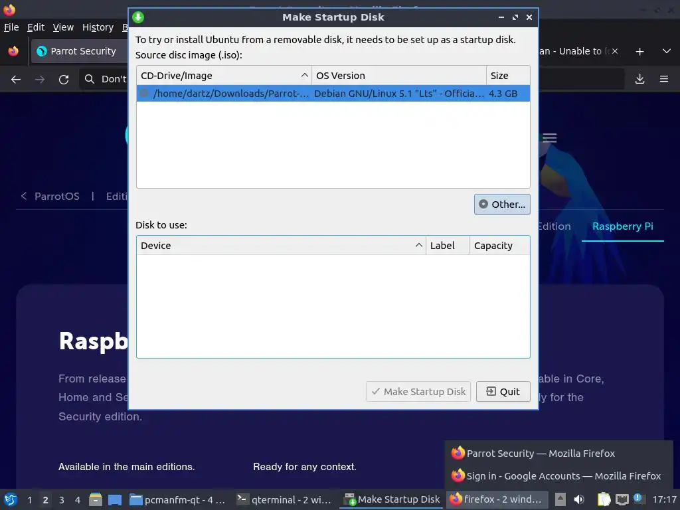Open Firefox downloads panel icon
Viewport: 680px width, 510px height.
pyautogui.click(x=639, y=79)
